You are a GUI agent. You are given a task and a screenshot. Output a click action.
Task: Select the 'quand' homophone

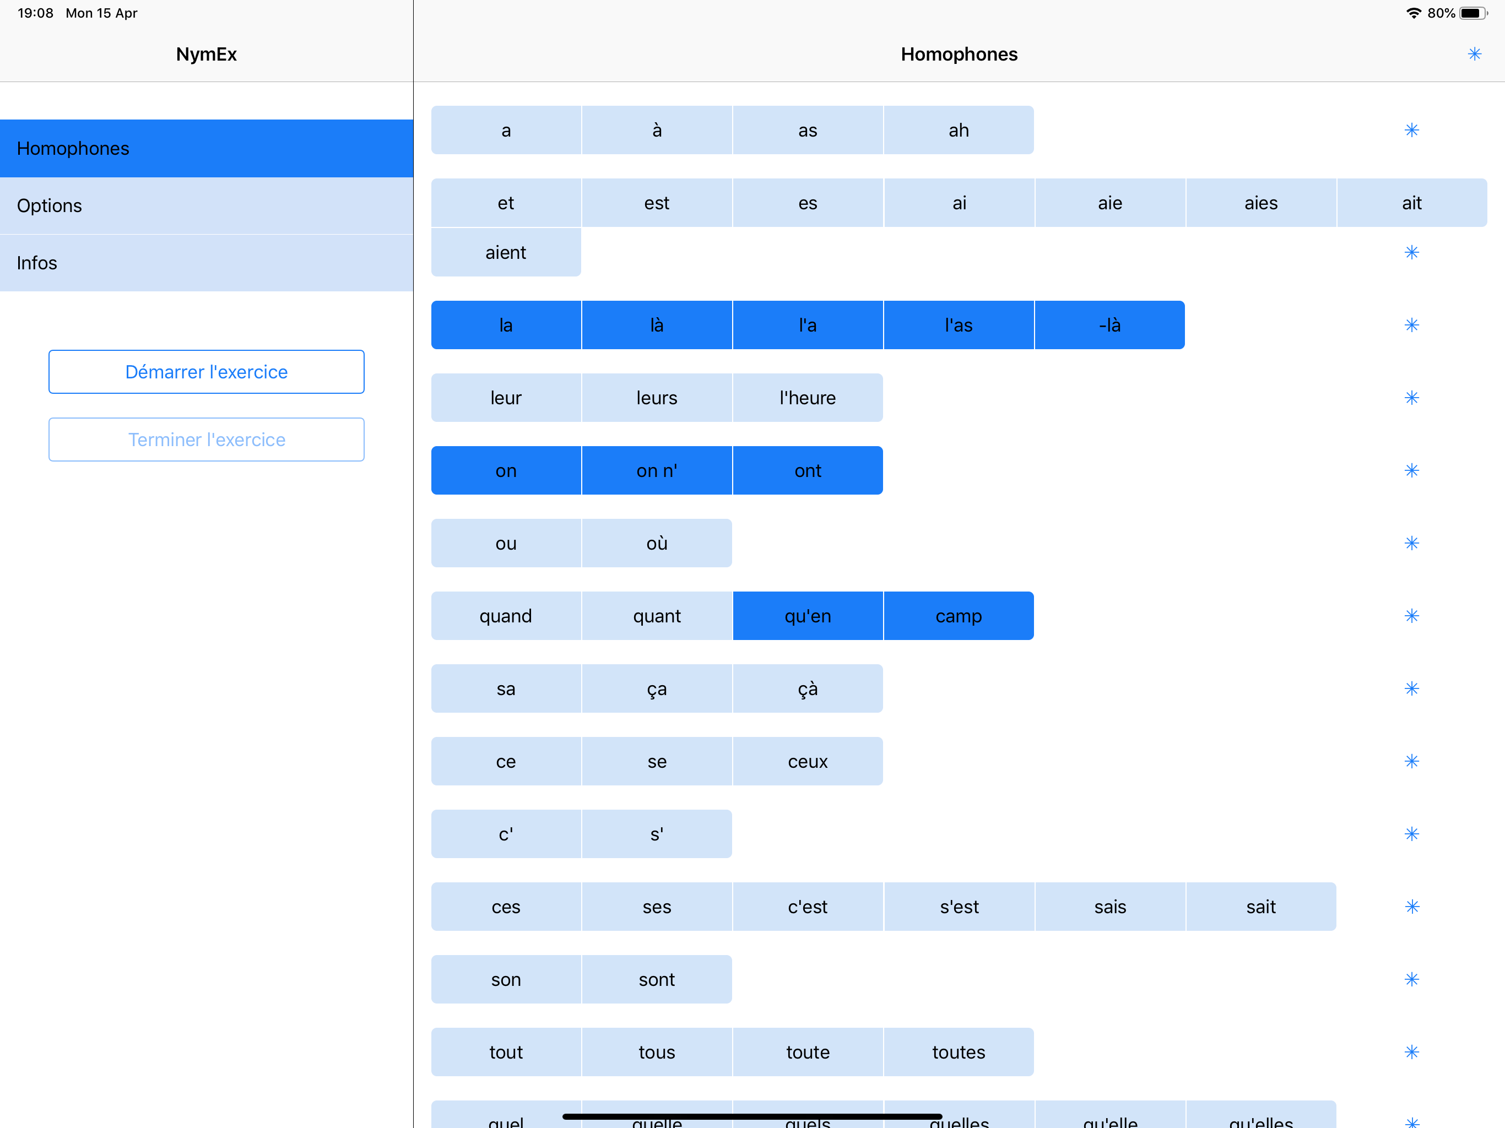(506, 616)
